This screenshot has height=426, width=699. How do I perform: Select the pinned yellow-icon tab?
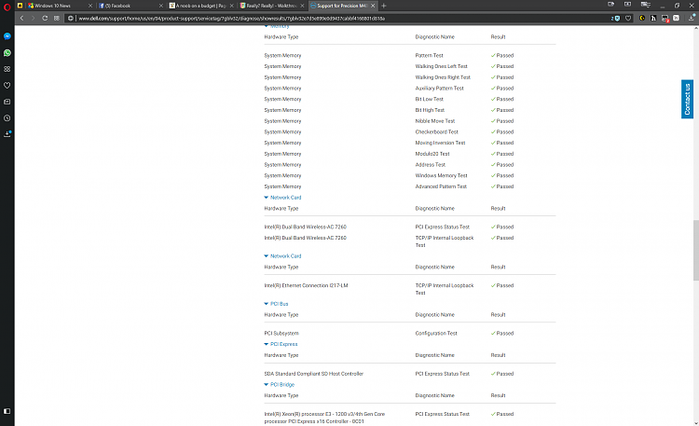point(21,6)
